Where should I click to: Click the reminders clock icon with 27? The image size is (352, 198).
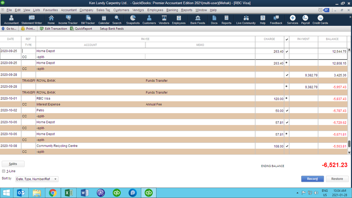pyautogui.click(x=324, y=10)
